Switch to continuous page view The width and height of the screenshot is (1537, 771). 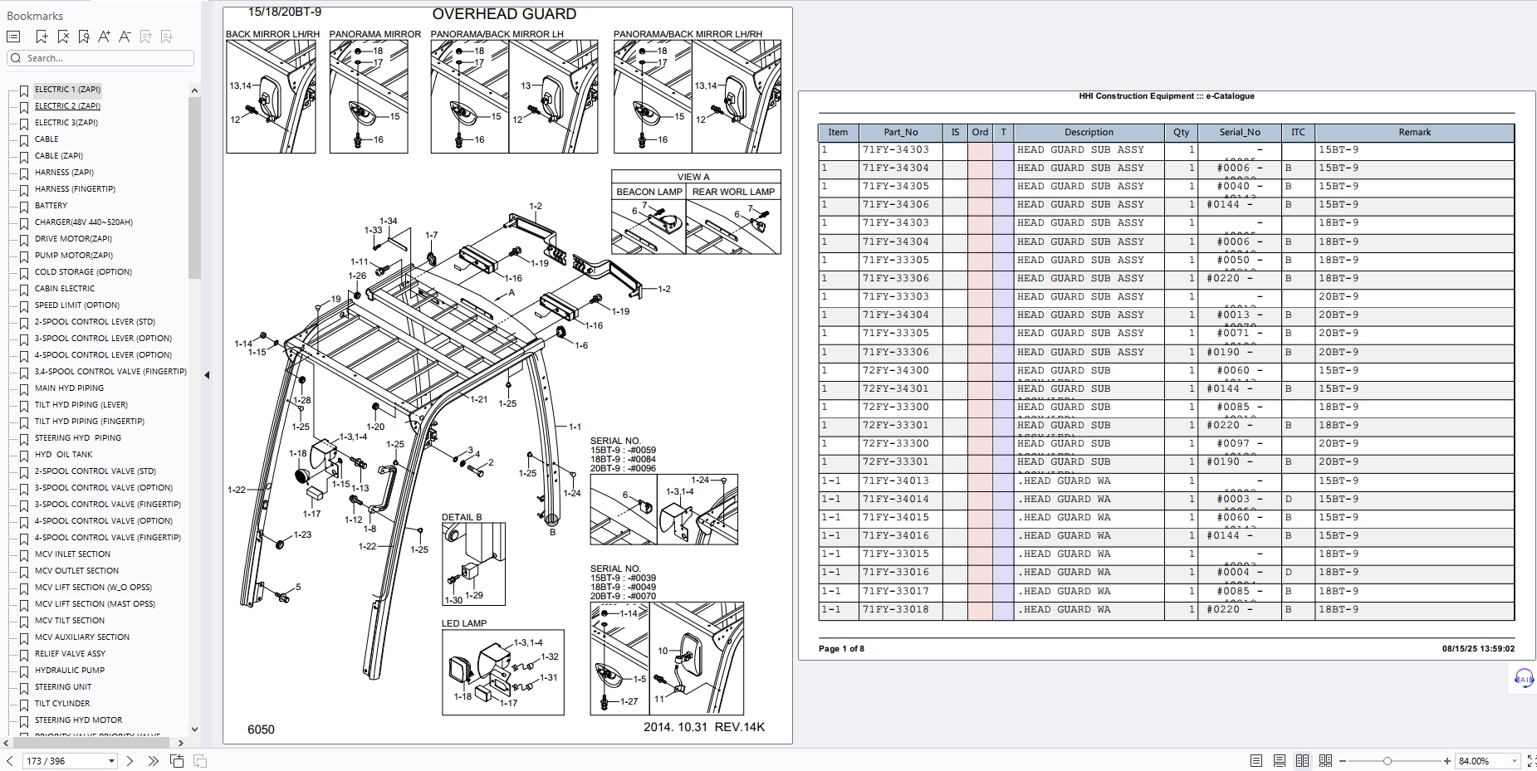(x=1280, y=761)
